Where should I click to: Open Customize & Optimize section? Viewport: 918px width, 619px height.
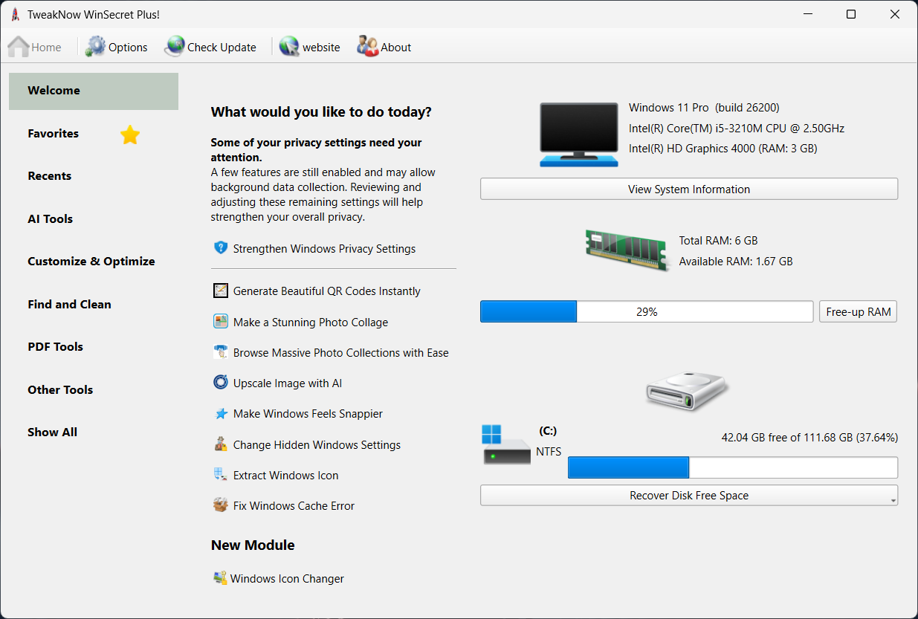tap(91, 262)
